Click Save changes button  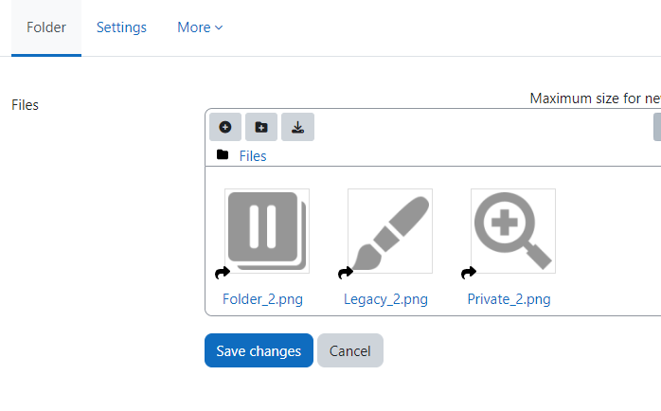pos(259,350)
